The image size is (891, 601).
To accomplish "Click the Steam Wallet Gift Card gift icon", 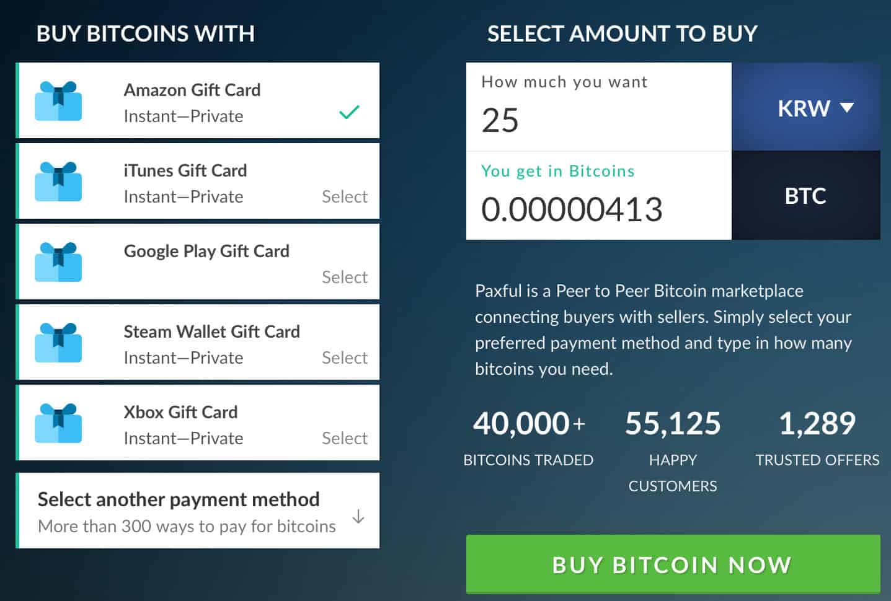I will coord(58,342).
